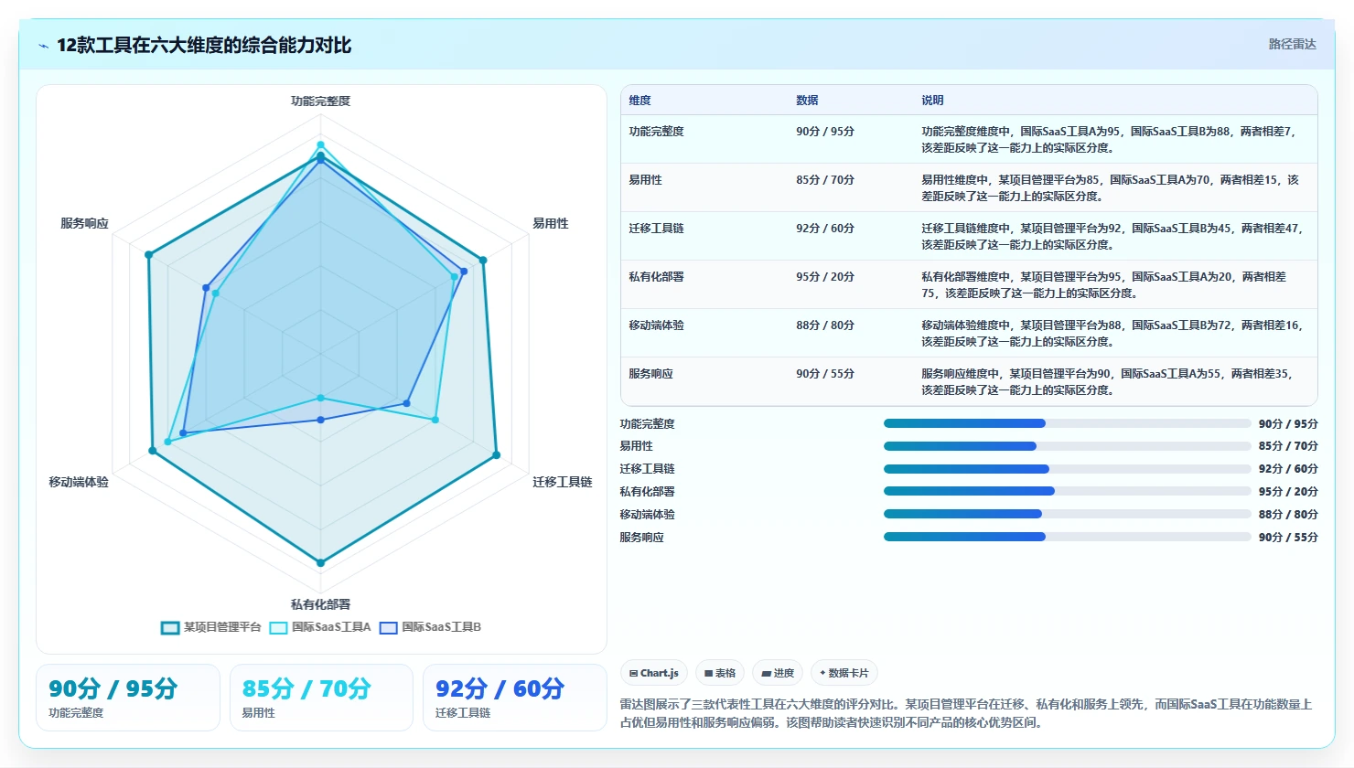Click the lightning icon beside the page title
The height and width of the screenshot is (768, 1354).
click(x=43, y=46)
